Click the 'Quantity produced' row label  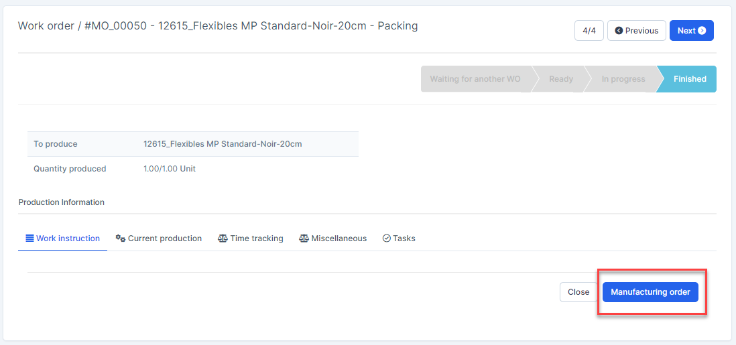click(70, 169)
